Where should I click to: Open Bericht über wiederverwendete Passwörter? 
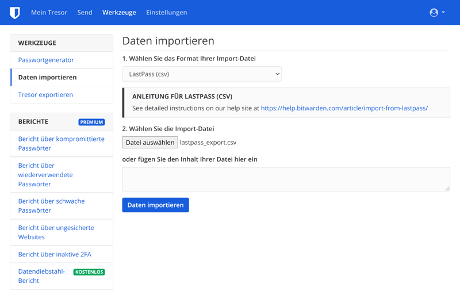tap(45, 175)
